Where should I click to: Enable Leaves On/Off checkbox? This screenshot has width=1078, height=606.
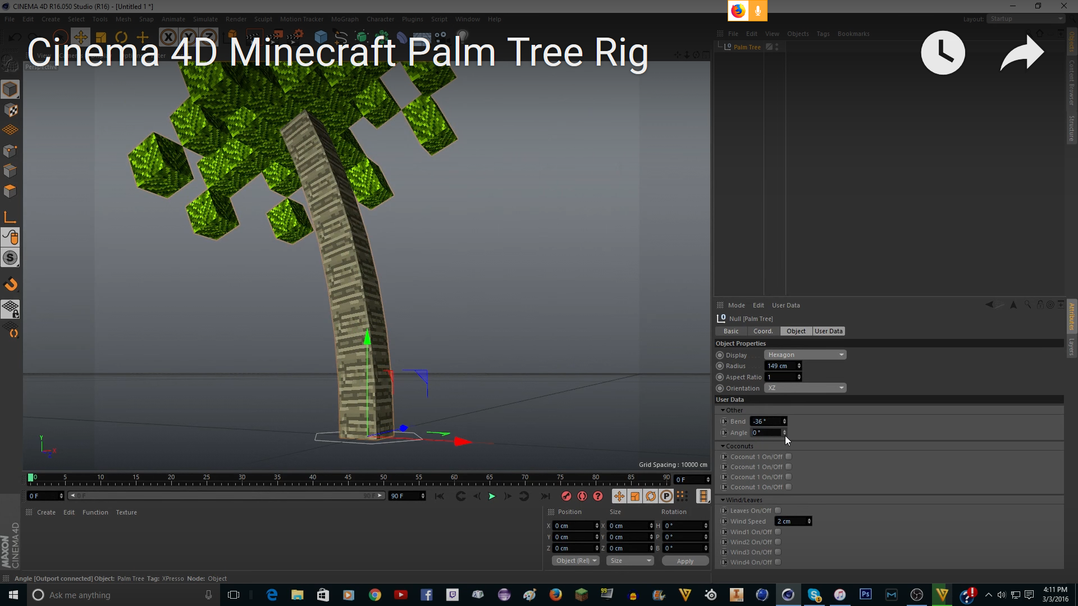(x=778, y=511)
